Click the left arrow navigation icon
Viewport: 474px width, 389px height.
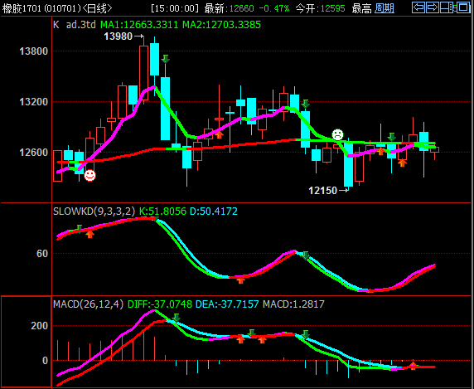click(418, 7)
